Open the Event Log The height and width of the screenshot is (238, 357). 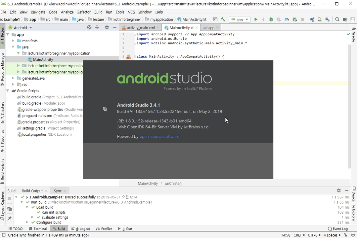338,229
